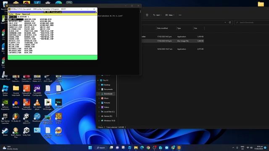Select the 1,459 KB Application row

pos(173,36)
